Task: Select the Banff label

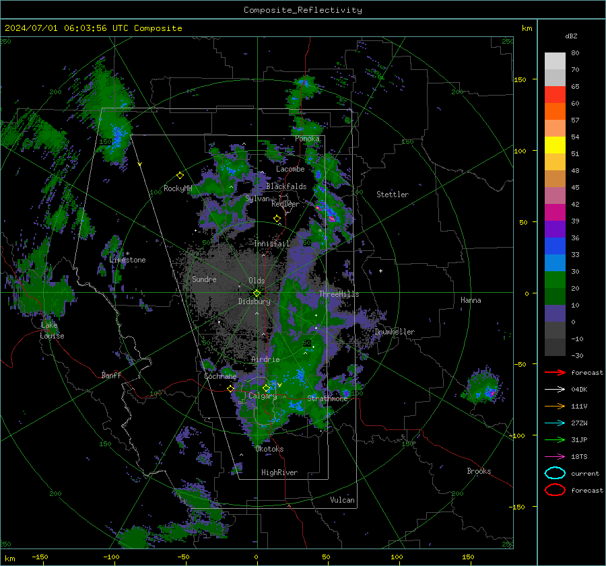Action: [x=111, y=375]
